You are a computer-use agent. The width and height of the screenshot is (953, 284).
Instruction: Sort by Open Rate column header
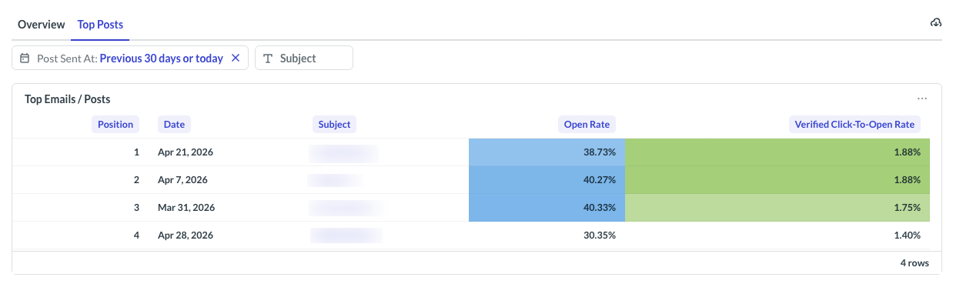tap(589, 124)
